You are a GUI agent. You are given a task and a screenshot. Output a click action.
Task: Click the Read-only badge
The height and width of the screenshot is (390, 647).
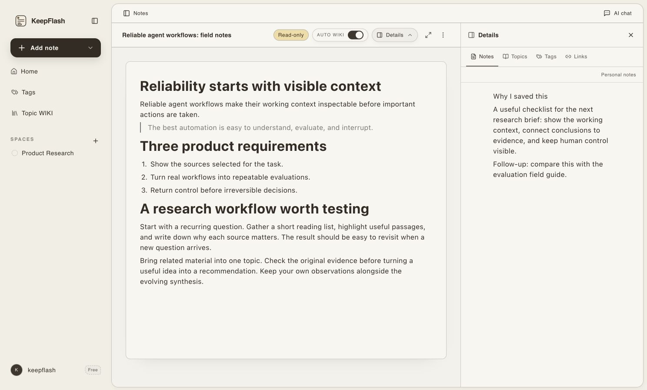(291, 35)
